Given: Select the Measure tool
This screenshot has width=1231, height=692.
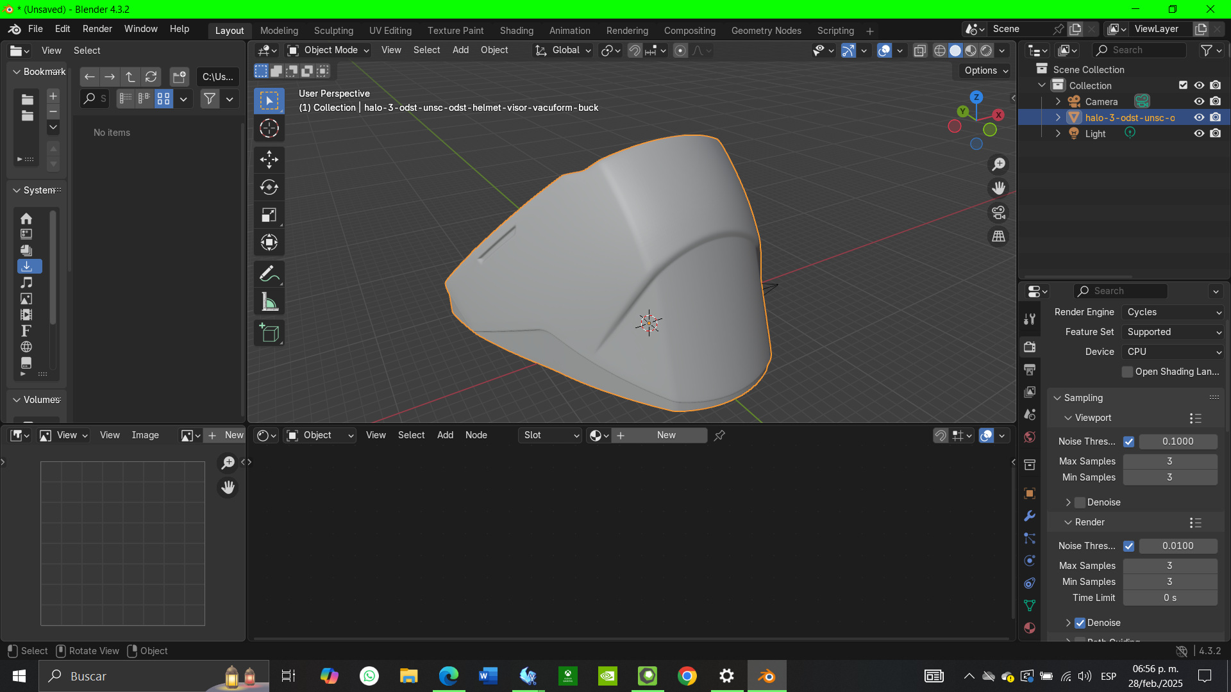Looking at the screenshot, I should (269, 302).
